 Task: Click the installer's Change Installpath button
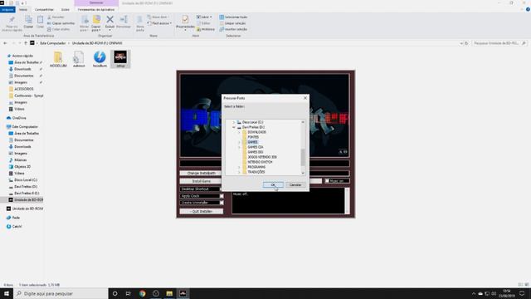201,174
